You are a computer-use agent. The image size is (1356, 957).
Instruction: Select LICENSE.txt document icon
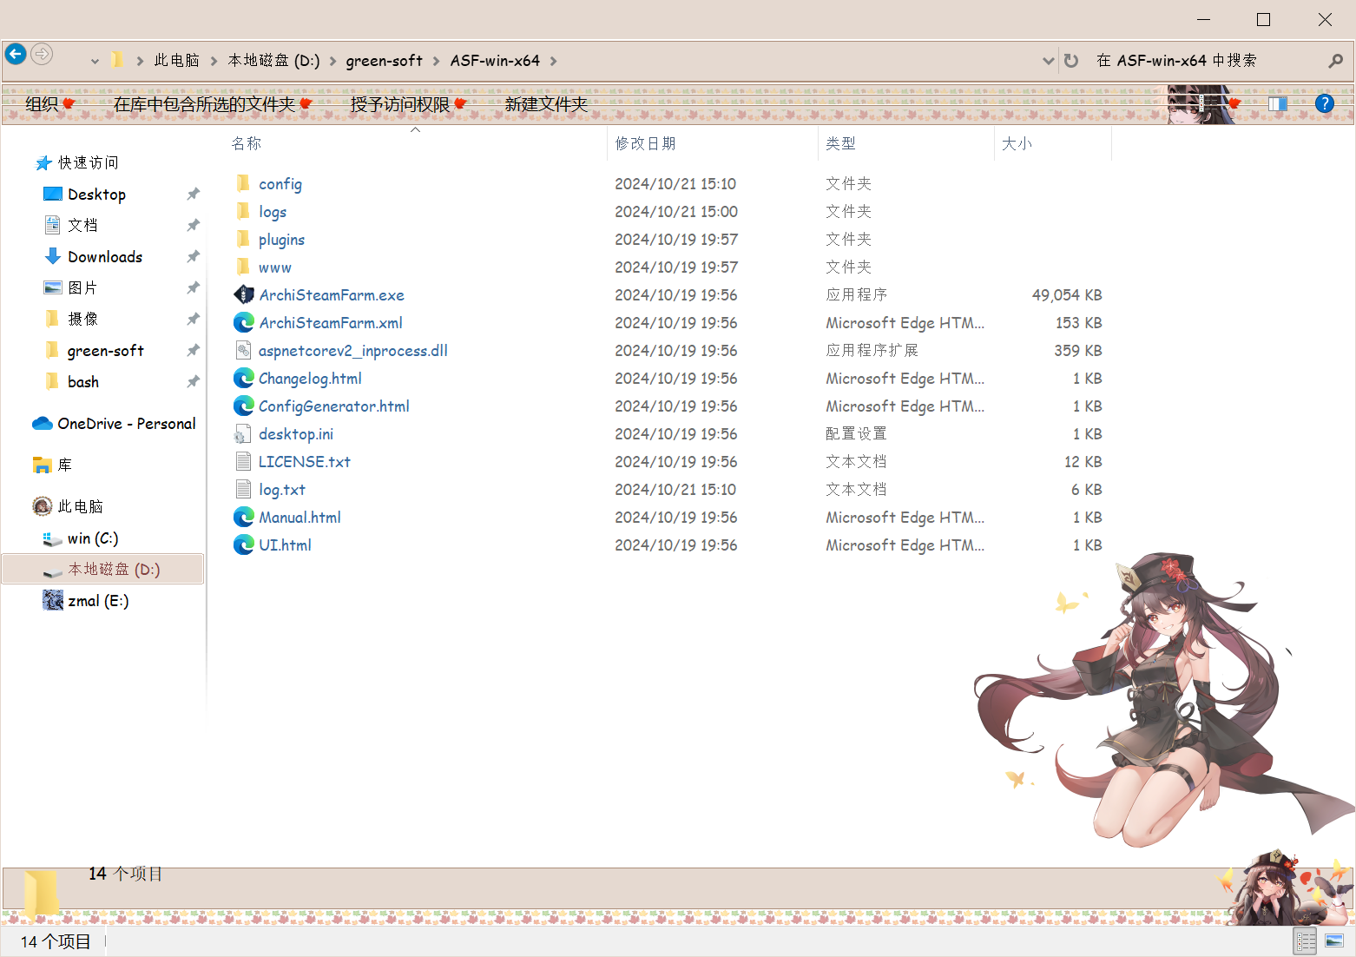[243, 461]
